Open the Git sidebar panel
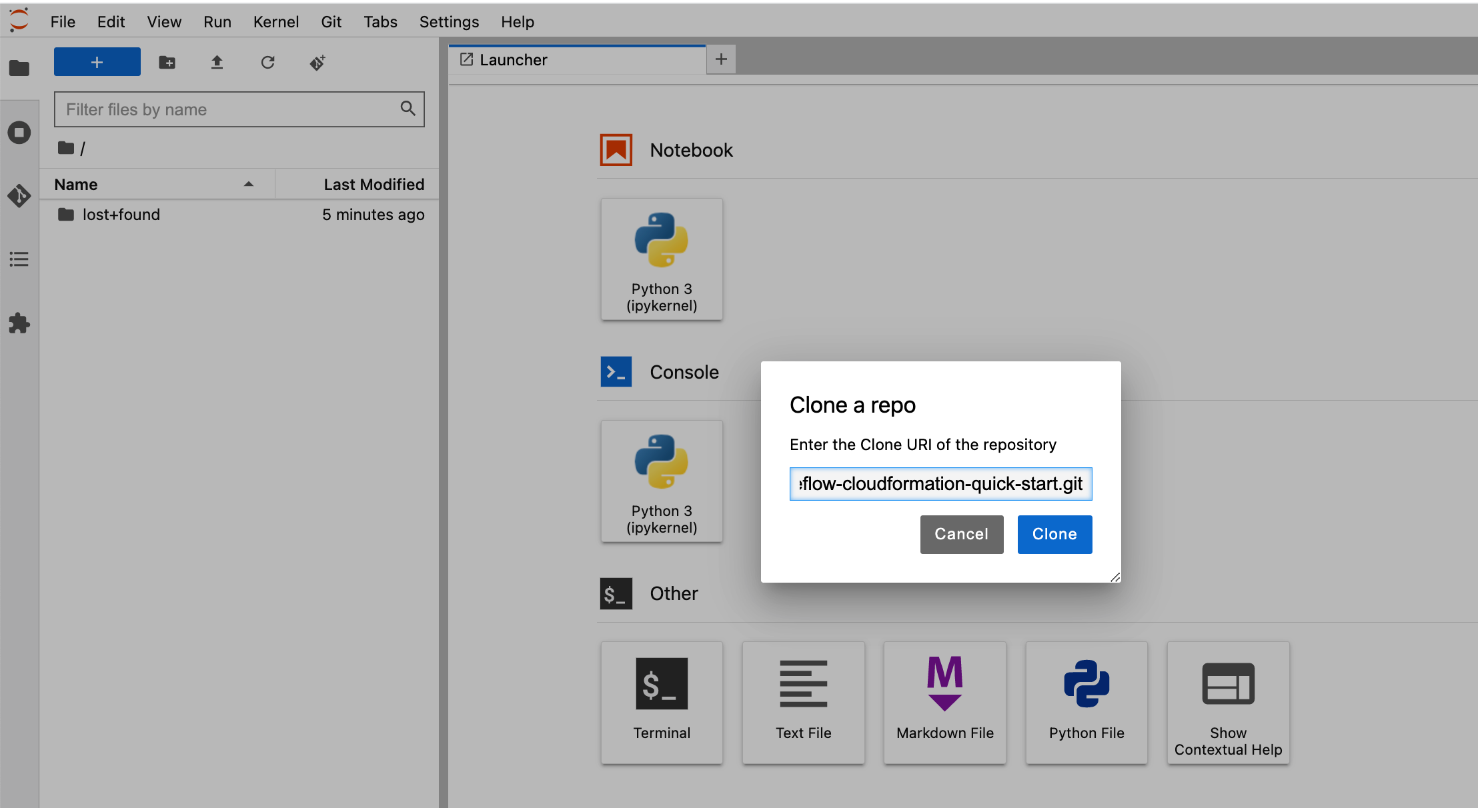 (19, 195)
